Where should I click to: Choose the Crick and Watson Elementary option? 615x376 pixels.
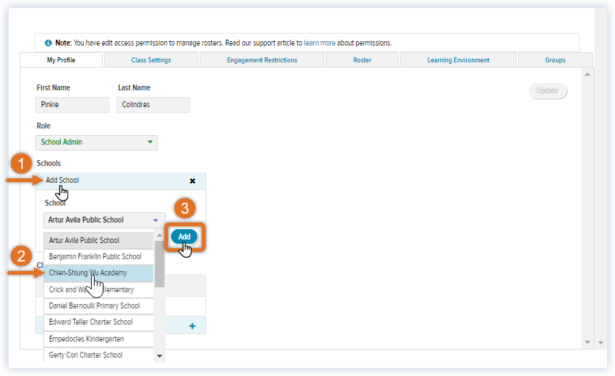(x=98, y=289)
